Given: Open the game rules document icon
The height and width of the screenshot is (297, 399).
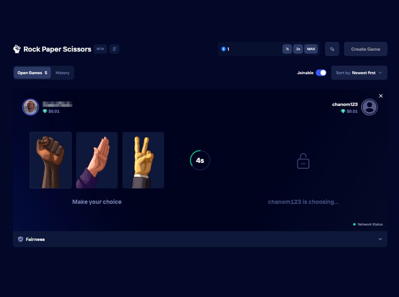Looking at the screenshot, I should (114, 49).
